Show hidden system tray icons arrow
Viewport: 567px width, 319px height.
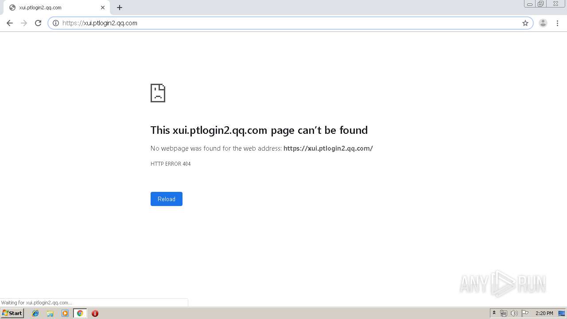494,313
